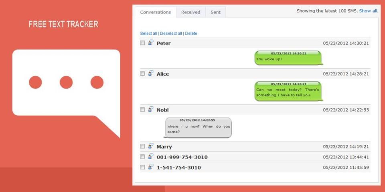The height and width of the screenshot is (192, 385).
Task: Click contact icon for 001-999-754-3010
Action: tap(150, 157)
